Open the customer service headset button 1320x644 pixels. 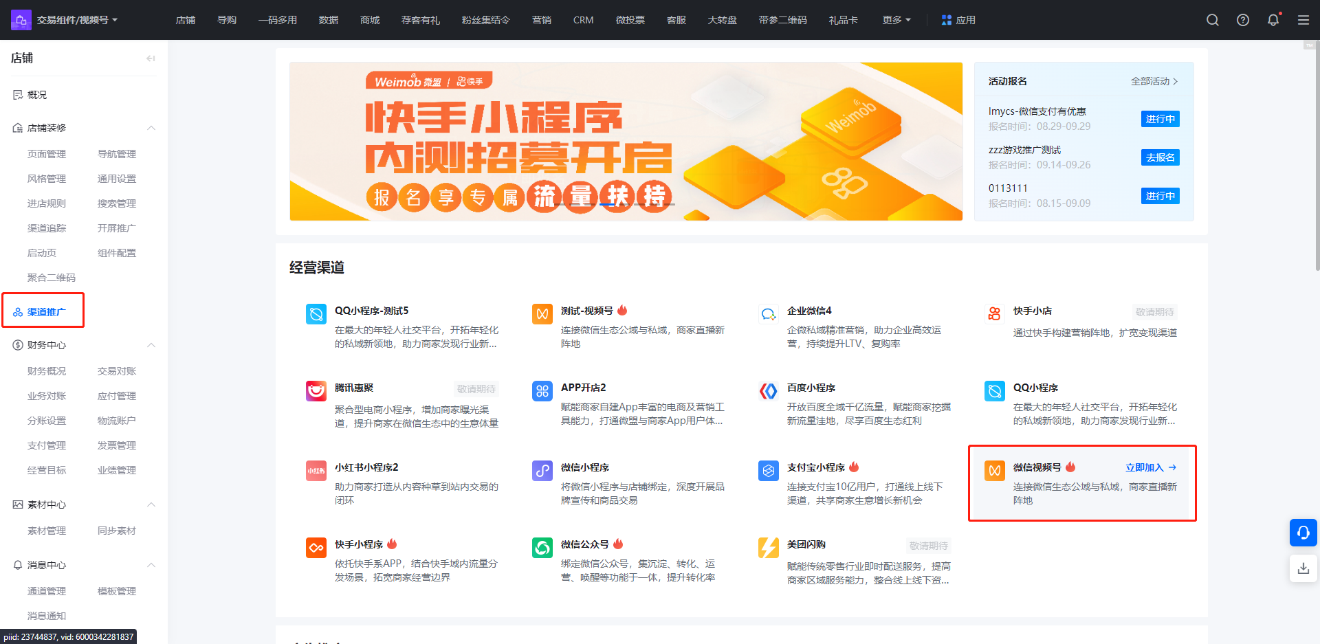[1303, 533]
